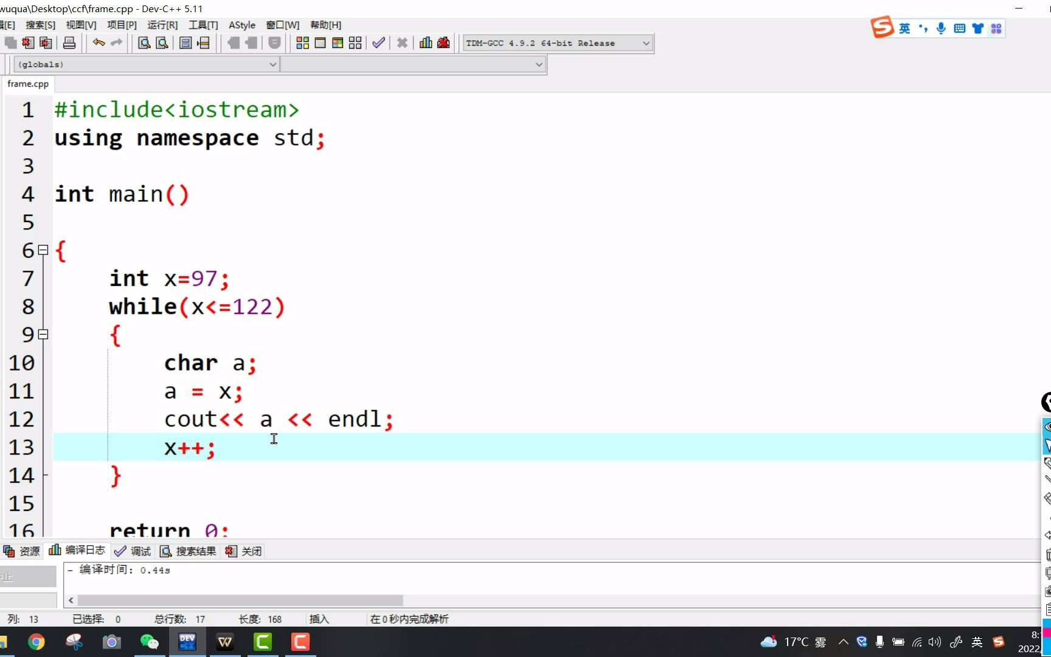Click the Goto Function toolbar icon

(x=186, y=43)
